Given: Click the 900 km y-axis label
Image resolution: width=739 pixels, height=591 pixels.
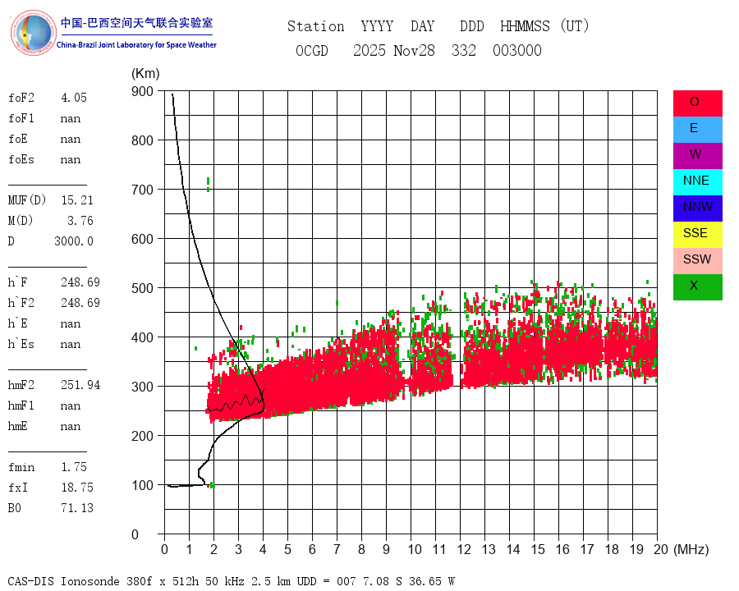Looking at the screenshot, I should [x=142, y=91].
